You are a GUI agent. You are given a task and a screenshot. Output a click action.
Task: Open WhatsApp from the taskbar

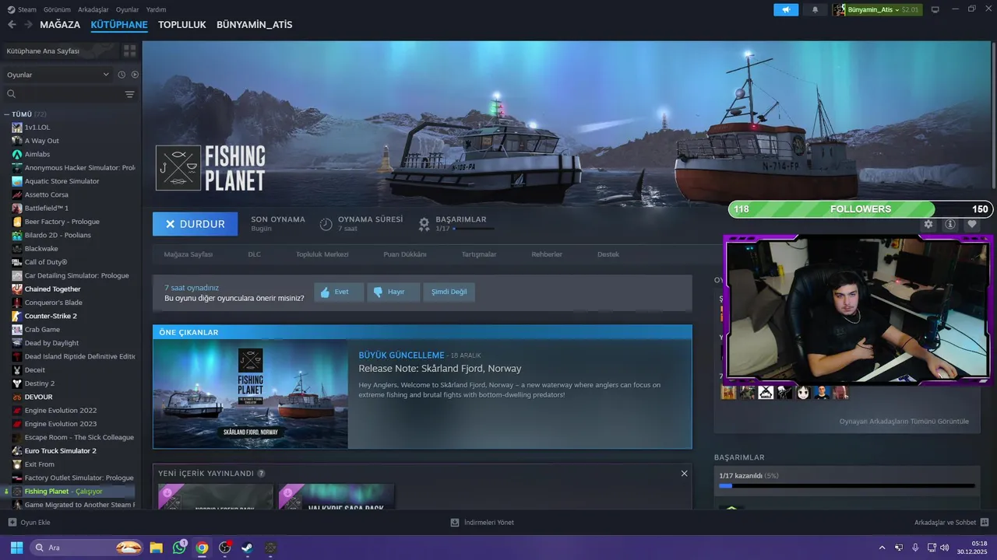tap(179, 548)
